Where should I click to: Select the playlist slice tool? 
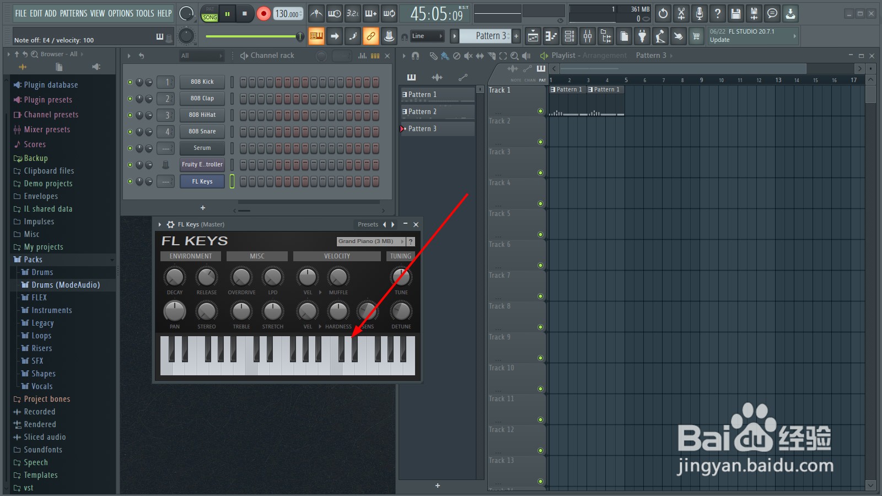[x=491, y=56]
